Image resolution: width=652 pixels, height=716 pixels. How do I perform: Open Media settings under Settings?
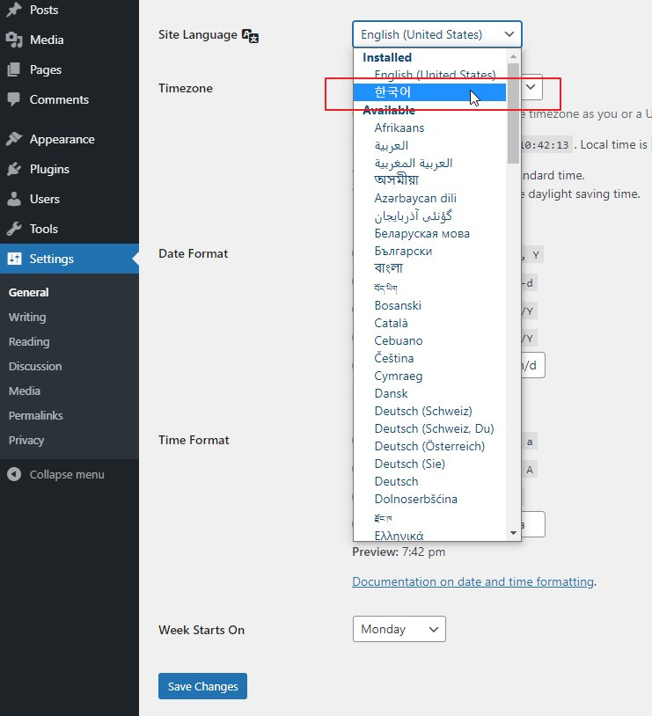tap(25, 391)
